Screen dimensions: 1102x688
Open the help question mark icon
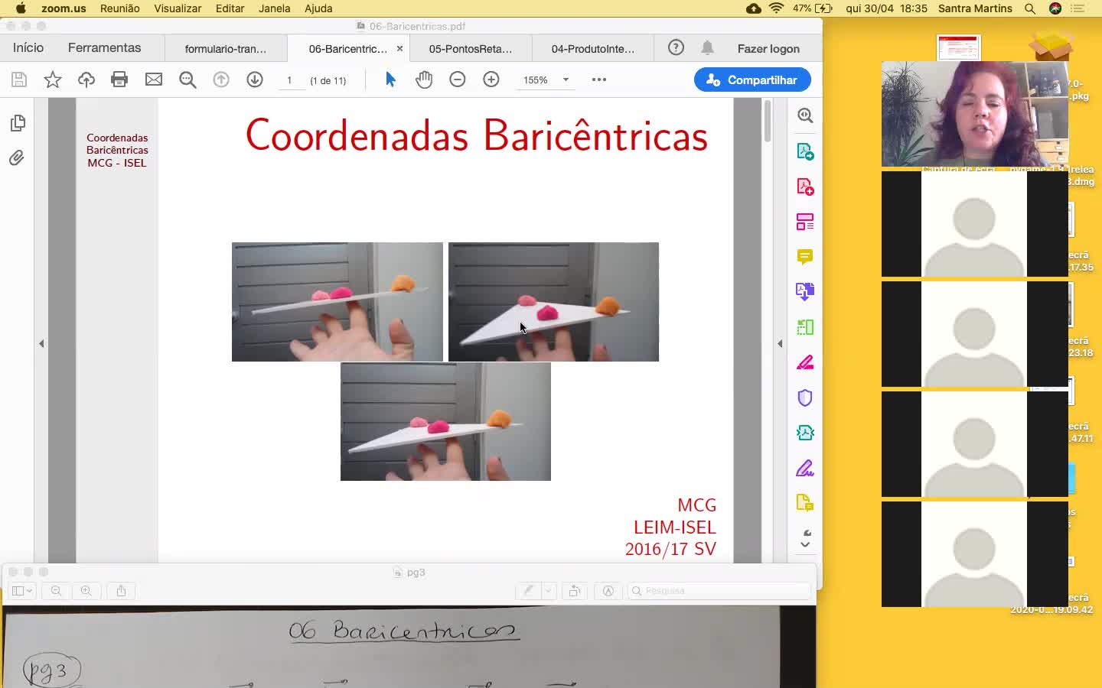(676, 47)
